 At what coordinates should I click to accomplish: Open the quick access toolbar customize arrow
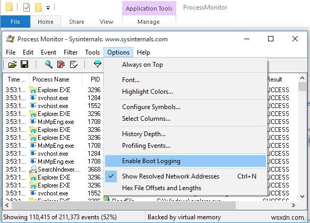pyautogui.click(x=48, y=8)
